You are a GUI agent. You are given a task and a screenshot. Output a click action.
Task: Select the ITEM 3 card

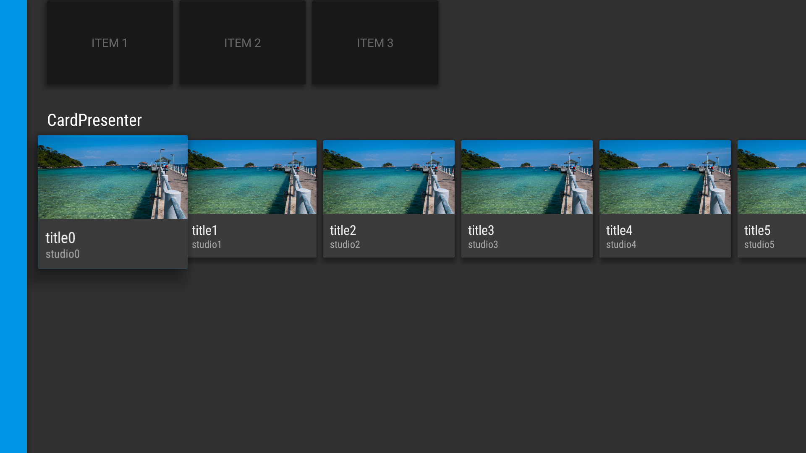[x=375, y=42]
